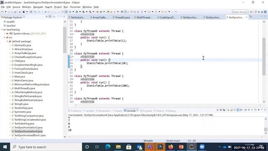
Task: Toggle Show Console on standard output change
Action: [x=238, y=110]
